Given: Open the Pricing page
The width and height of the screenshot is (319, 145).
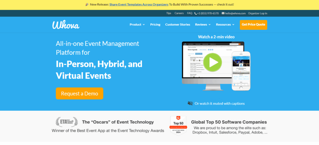Looking at the screenshot, I should tap(155, 24).
